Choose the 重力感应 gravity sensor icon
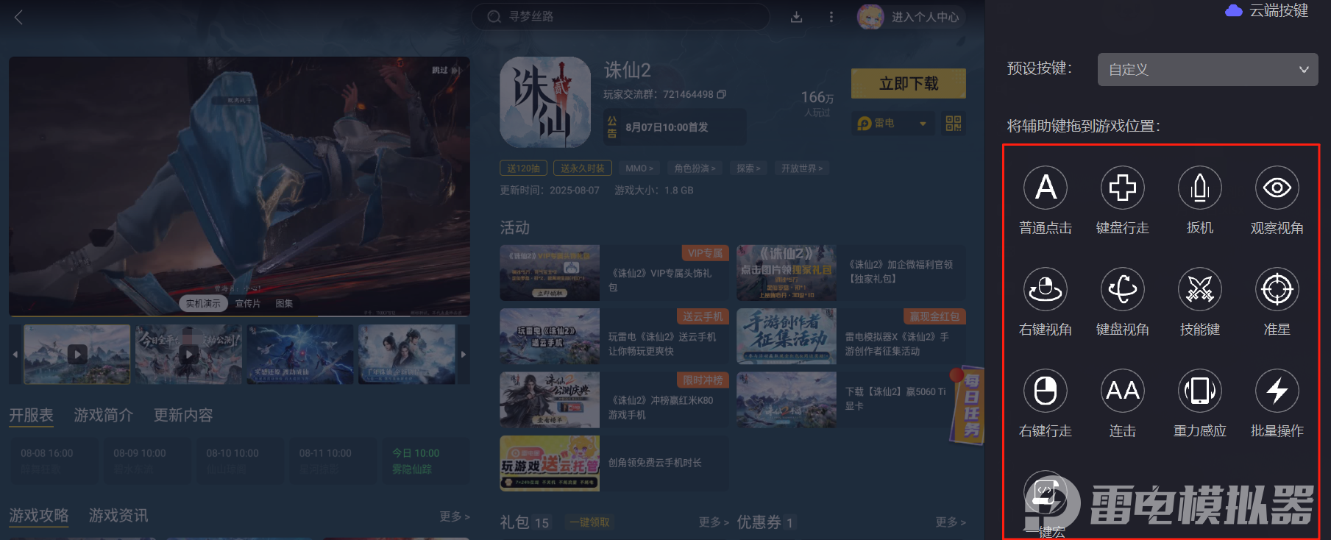The height and width of the screenshot is (540, 1331). [1200, 391]
